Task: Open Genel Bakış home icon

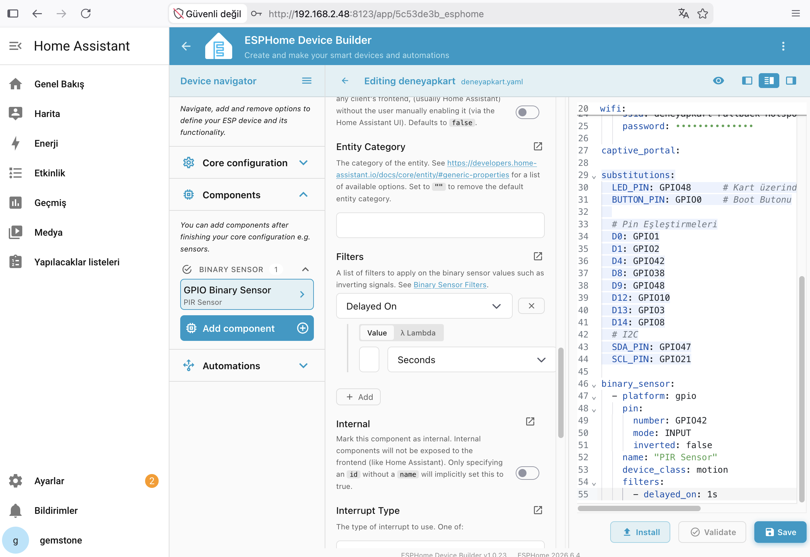Action: coord(16,84)
